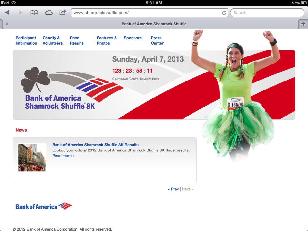Tap the news article thumbnail image
This screenshot has width=308, height=231.
[x=32, y=158]
